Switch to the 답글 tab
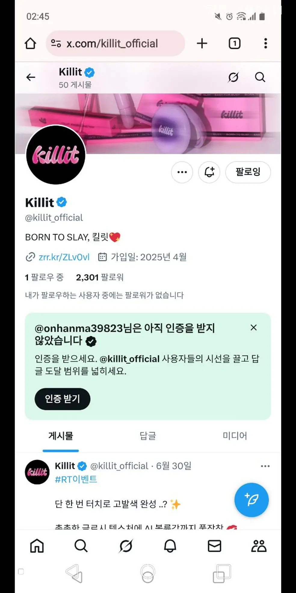The height and width of the screenshot is (593, 296). coord(148,436)
